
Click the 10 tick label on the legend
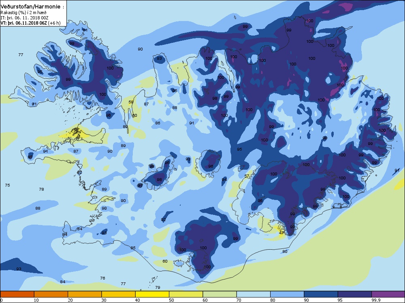tap(36, 300)
